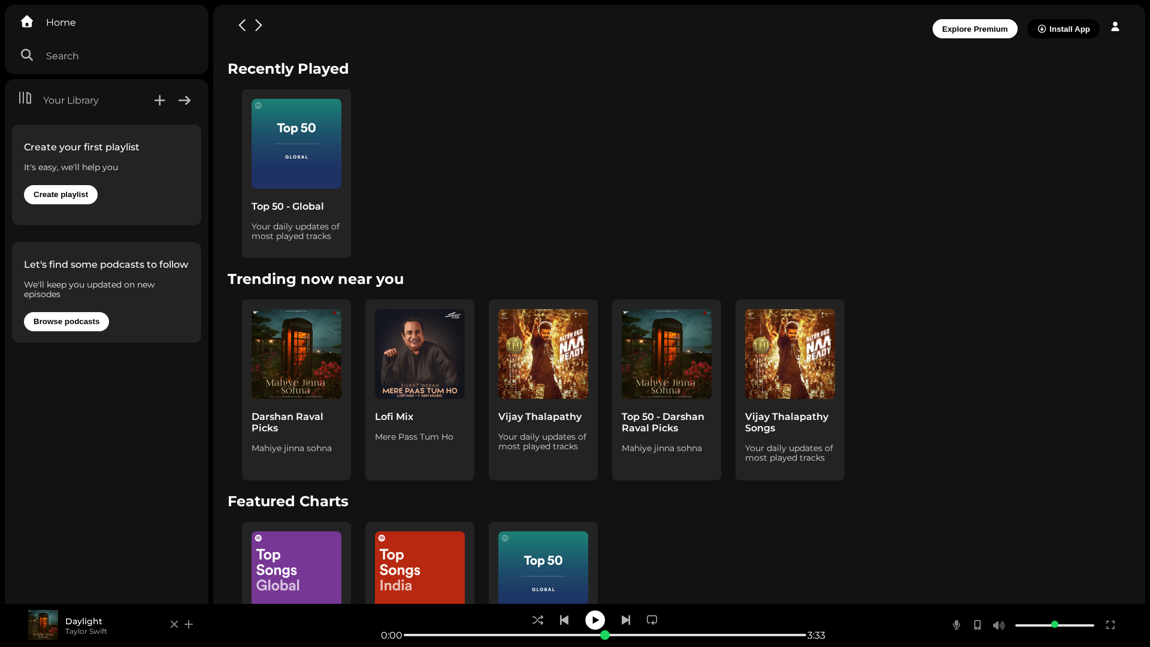Click Browse podcasts button
This screenshot has width=1150, height=647.
tap(66, 322)
